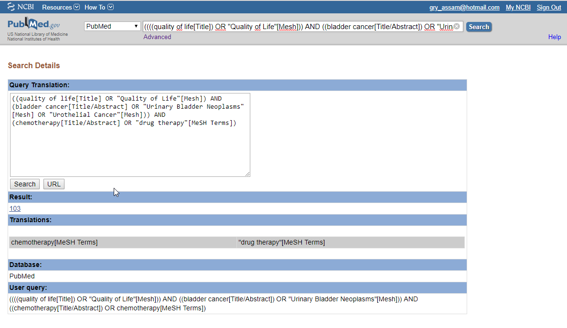Viewport: 567px width, 328px height.
Task: Open the How To dropdown menu
Action: click(99, 7)
